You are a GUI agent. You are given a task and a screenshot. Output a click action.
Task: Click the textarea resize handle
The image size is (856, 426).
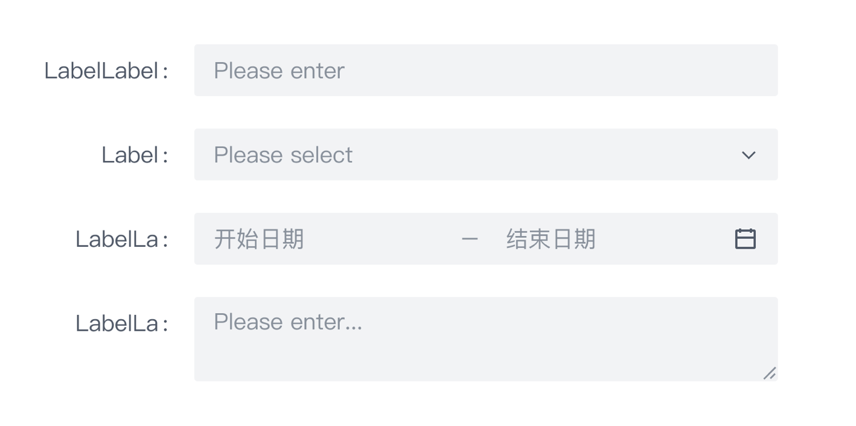click(x=769, y=374)
